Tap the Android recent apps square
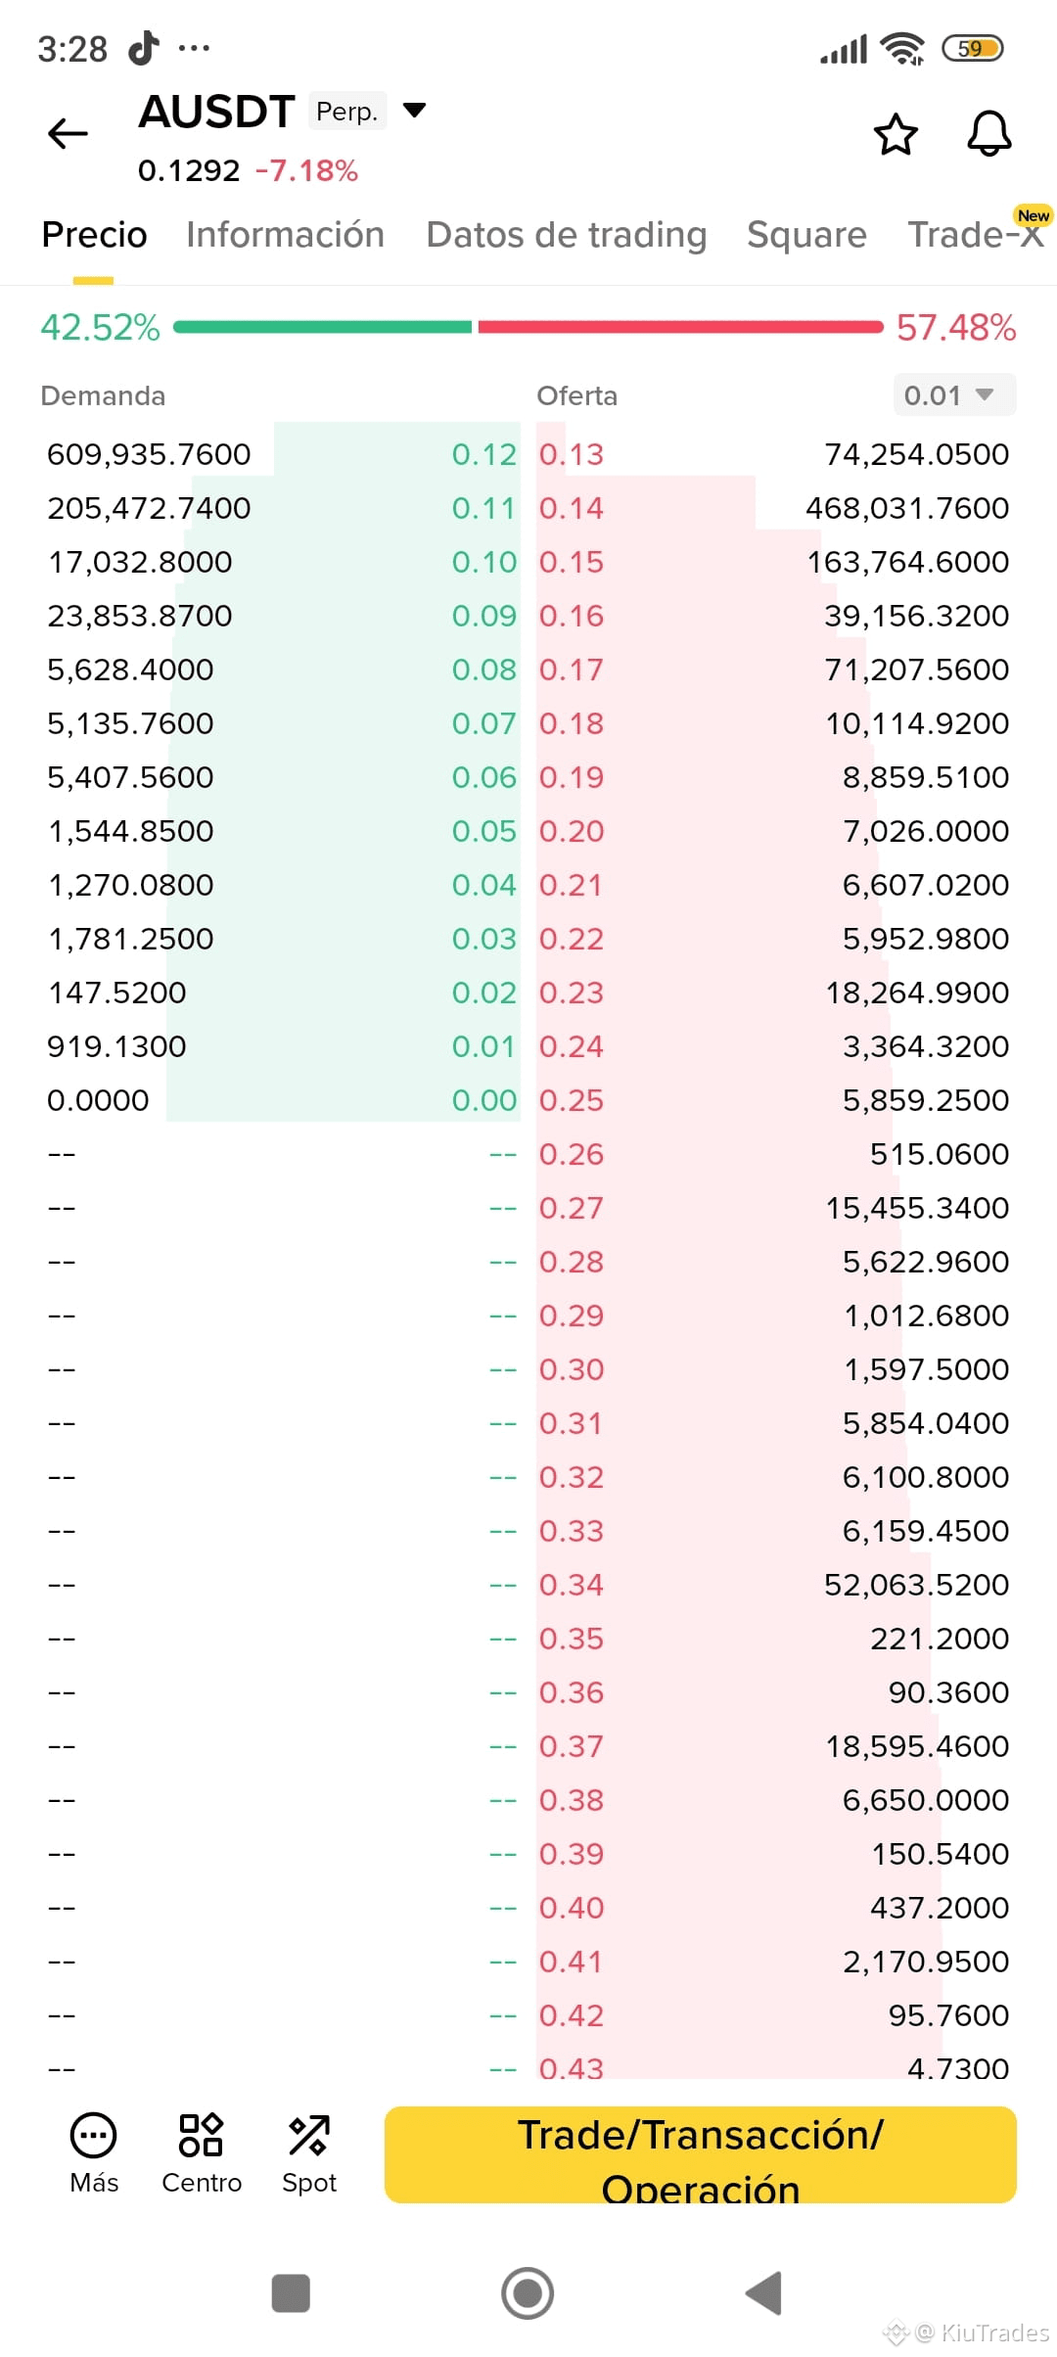The height and width of the screenshot is (2357, 1057). (x=291, y=2293)
